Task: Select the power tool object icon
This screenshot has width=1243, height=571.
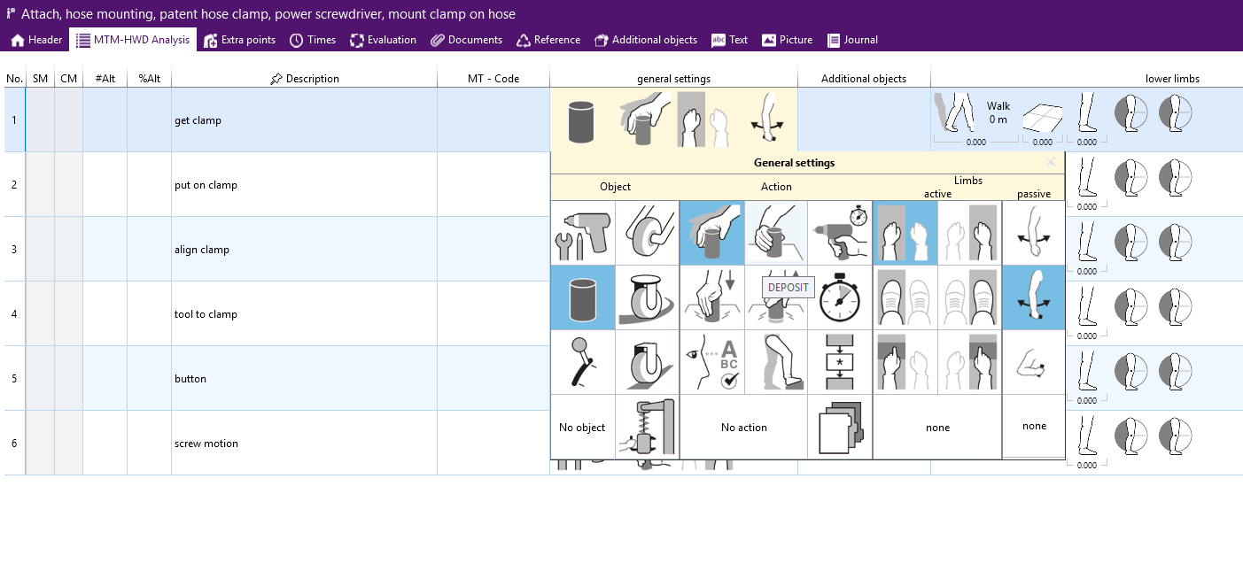Action: pos(583,233)
